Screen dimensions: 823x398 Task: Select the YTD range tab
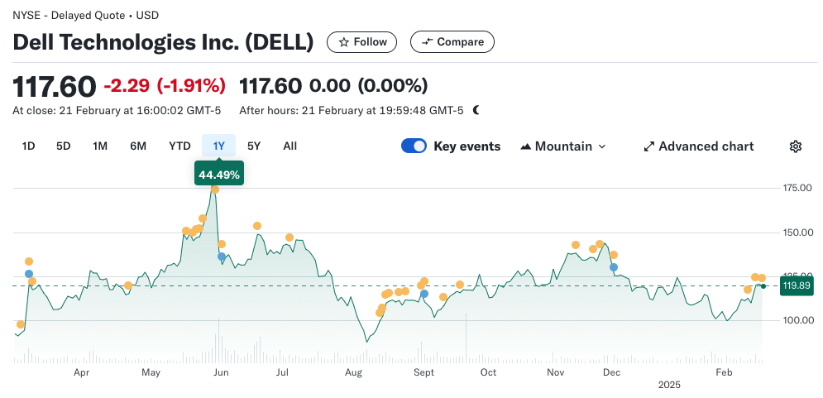click(x=179, y=146)
